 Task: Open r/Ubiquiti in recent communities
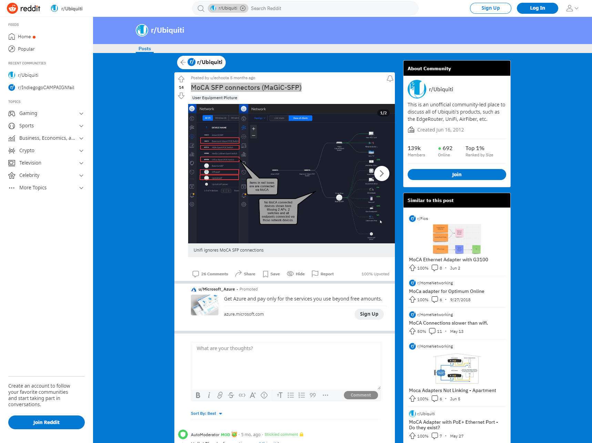pyautogui.click(x=23, y=75)
